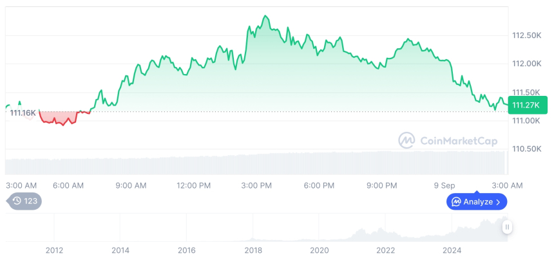This screenshot has width=554, height=258.
Task: Grab the range slider handle at right edge
Action: 508,226
